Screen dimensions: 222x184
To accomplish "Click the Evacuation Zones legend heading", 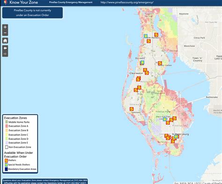I will (x=15, y=118).
